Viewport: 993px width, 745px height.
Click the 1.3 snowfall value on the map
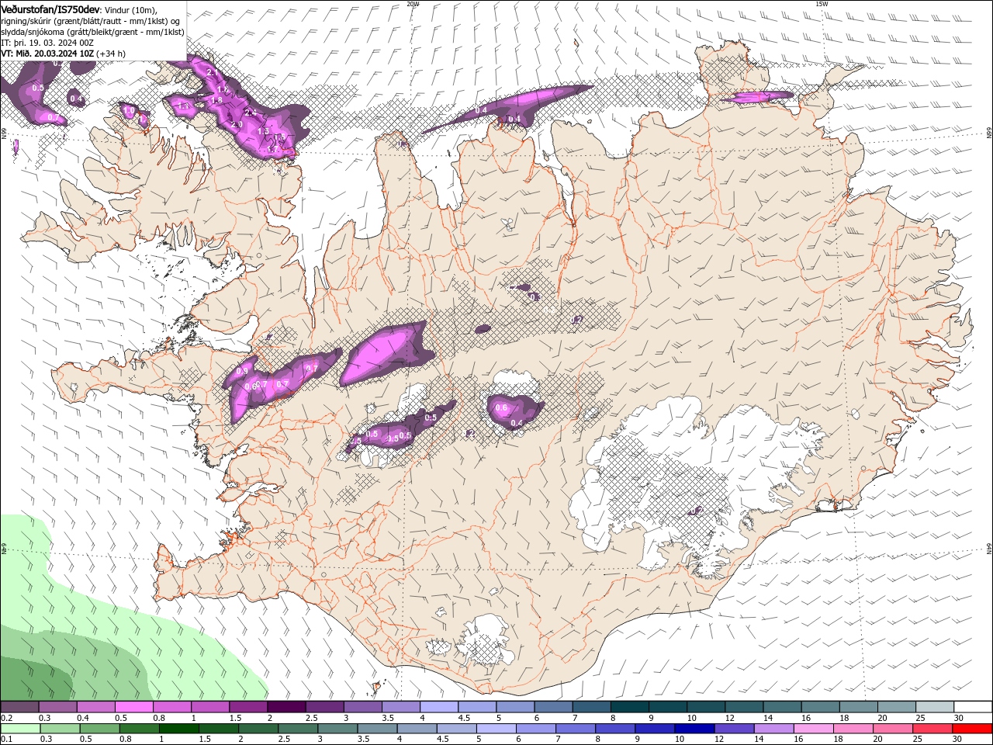pos(262,131)
